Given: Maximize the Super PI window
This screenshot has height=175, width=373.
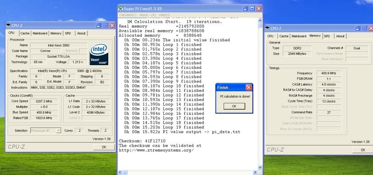Looking at the screenshot, I should click(x=252, y=9).
